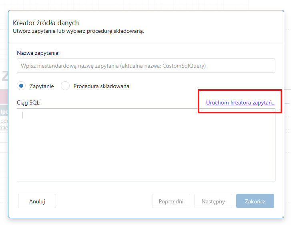Click inside the Ciąg SQL text area
The height and width of the screenshot is (225, 291).
(x=146, y=145)
